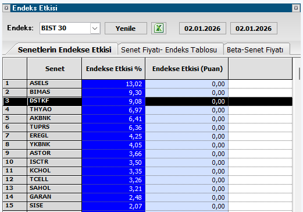The image size is (303, 212).
Task: Click the 9,30 percentage cell
Action: (x=113, y=93)
